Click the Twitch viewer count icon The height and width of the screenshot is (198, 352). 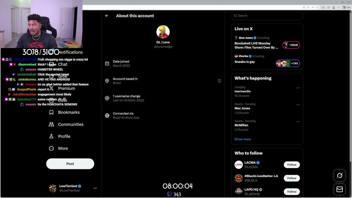[170, 194]
